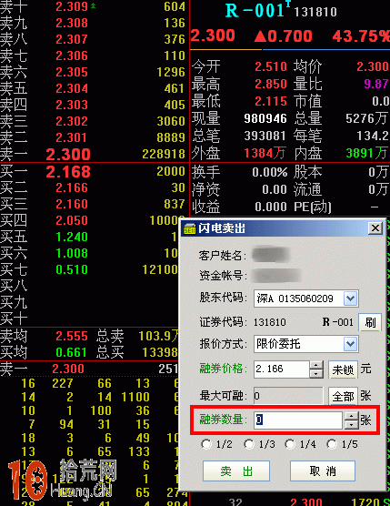Click 买四 price 2.050

72,220
